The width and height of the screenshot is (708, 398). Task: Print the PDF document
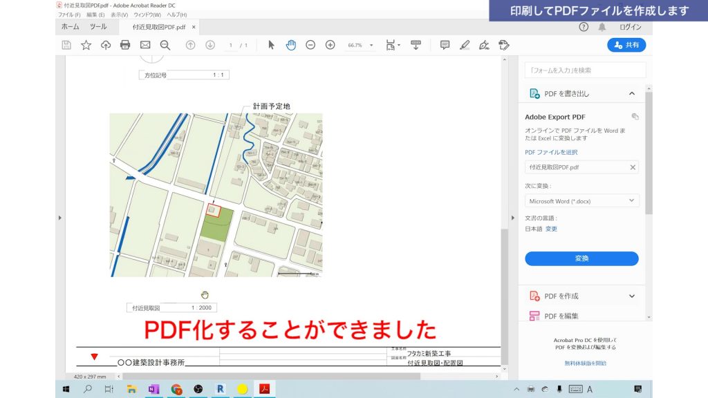pyautogui.click(x=124, y=45)
